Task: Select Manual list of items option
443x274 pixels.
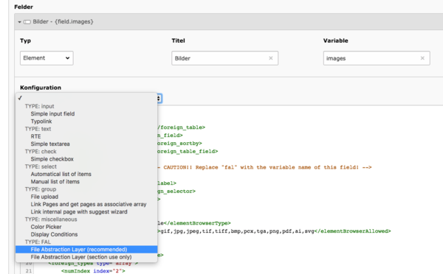Action: pos(55,182)
